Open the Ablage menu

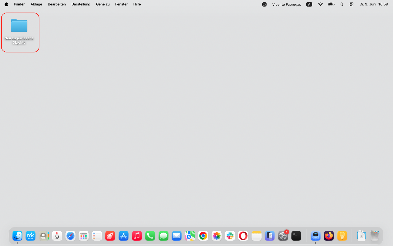pyautogui.click(x=36, y=4)
